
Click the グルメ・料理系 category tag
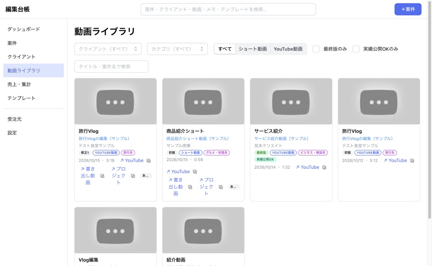(216, 153)
